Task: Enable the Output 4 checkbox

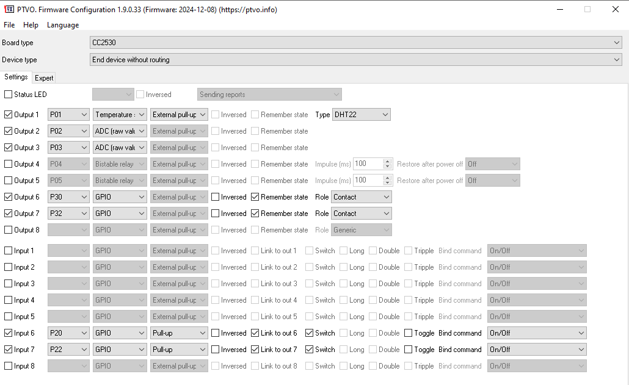Action: point(8,164)
